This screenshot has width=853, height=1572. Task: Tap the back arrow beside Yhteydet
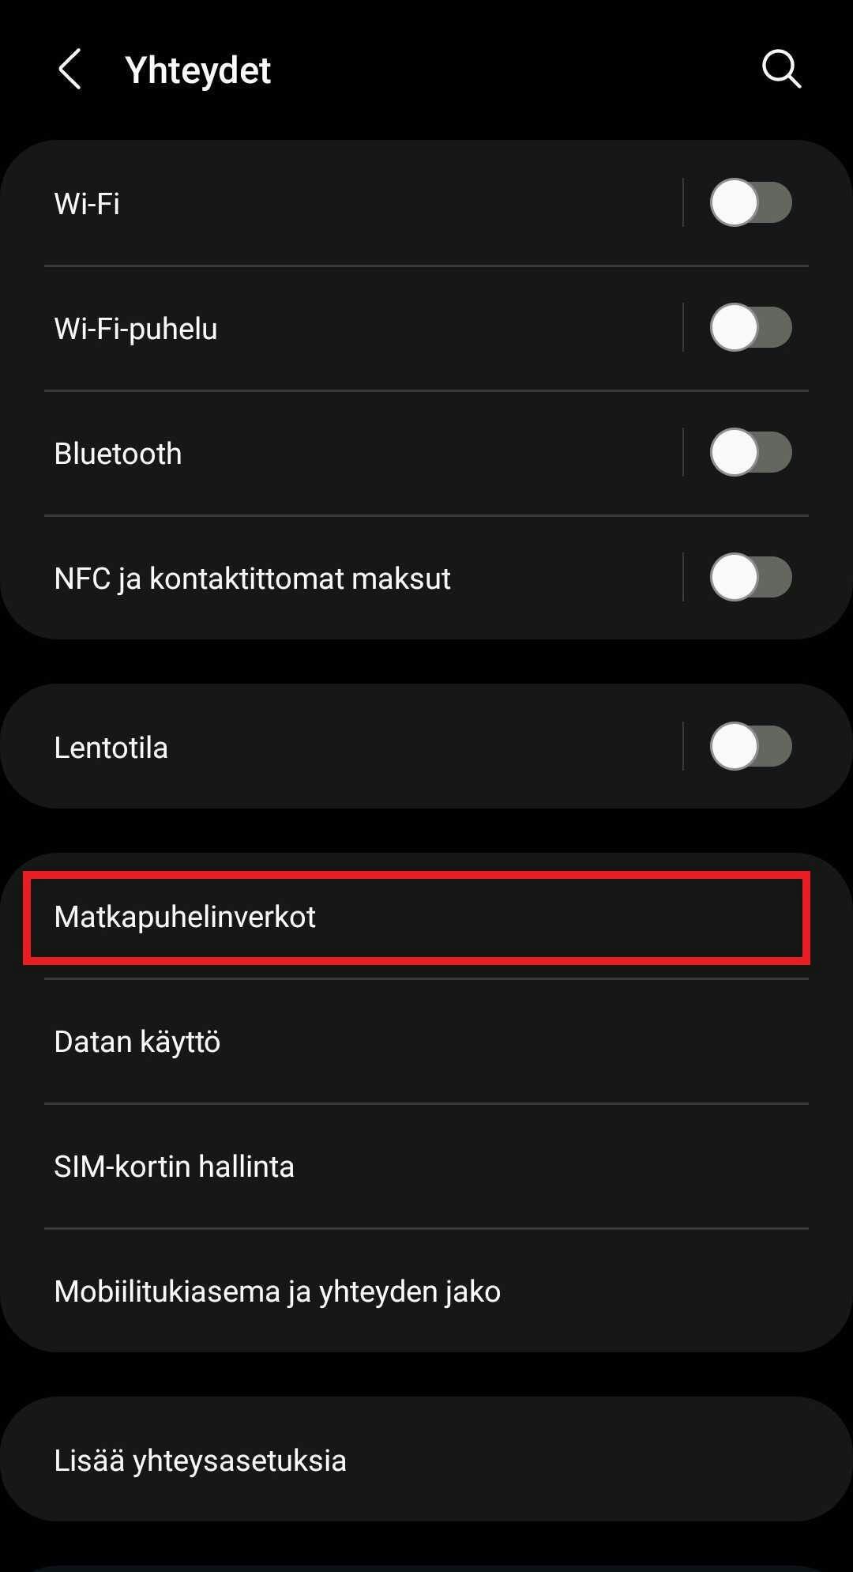pos(70,70)
